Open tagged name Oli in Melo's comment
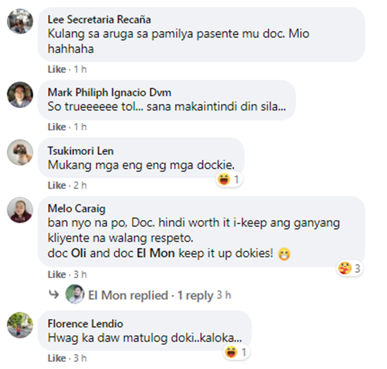Viewport: 387px width, 369px height. 78,253
